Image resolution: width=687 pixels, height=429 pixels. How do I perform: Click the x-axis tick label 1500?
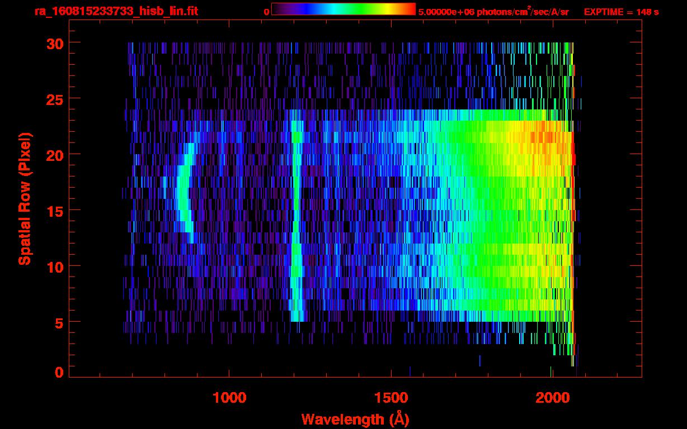[390, 397]
